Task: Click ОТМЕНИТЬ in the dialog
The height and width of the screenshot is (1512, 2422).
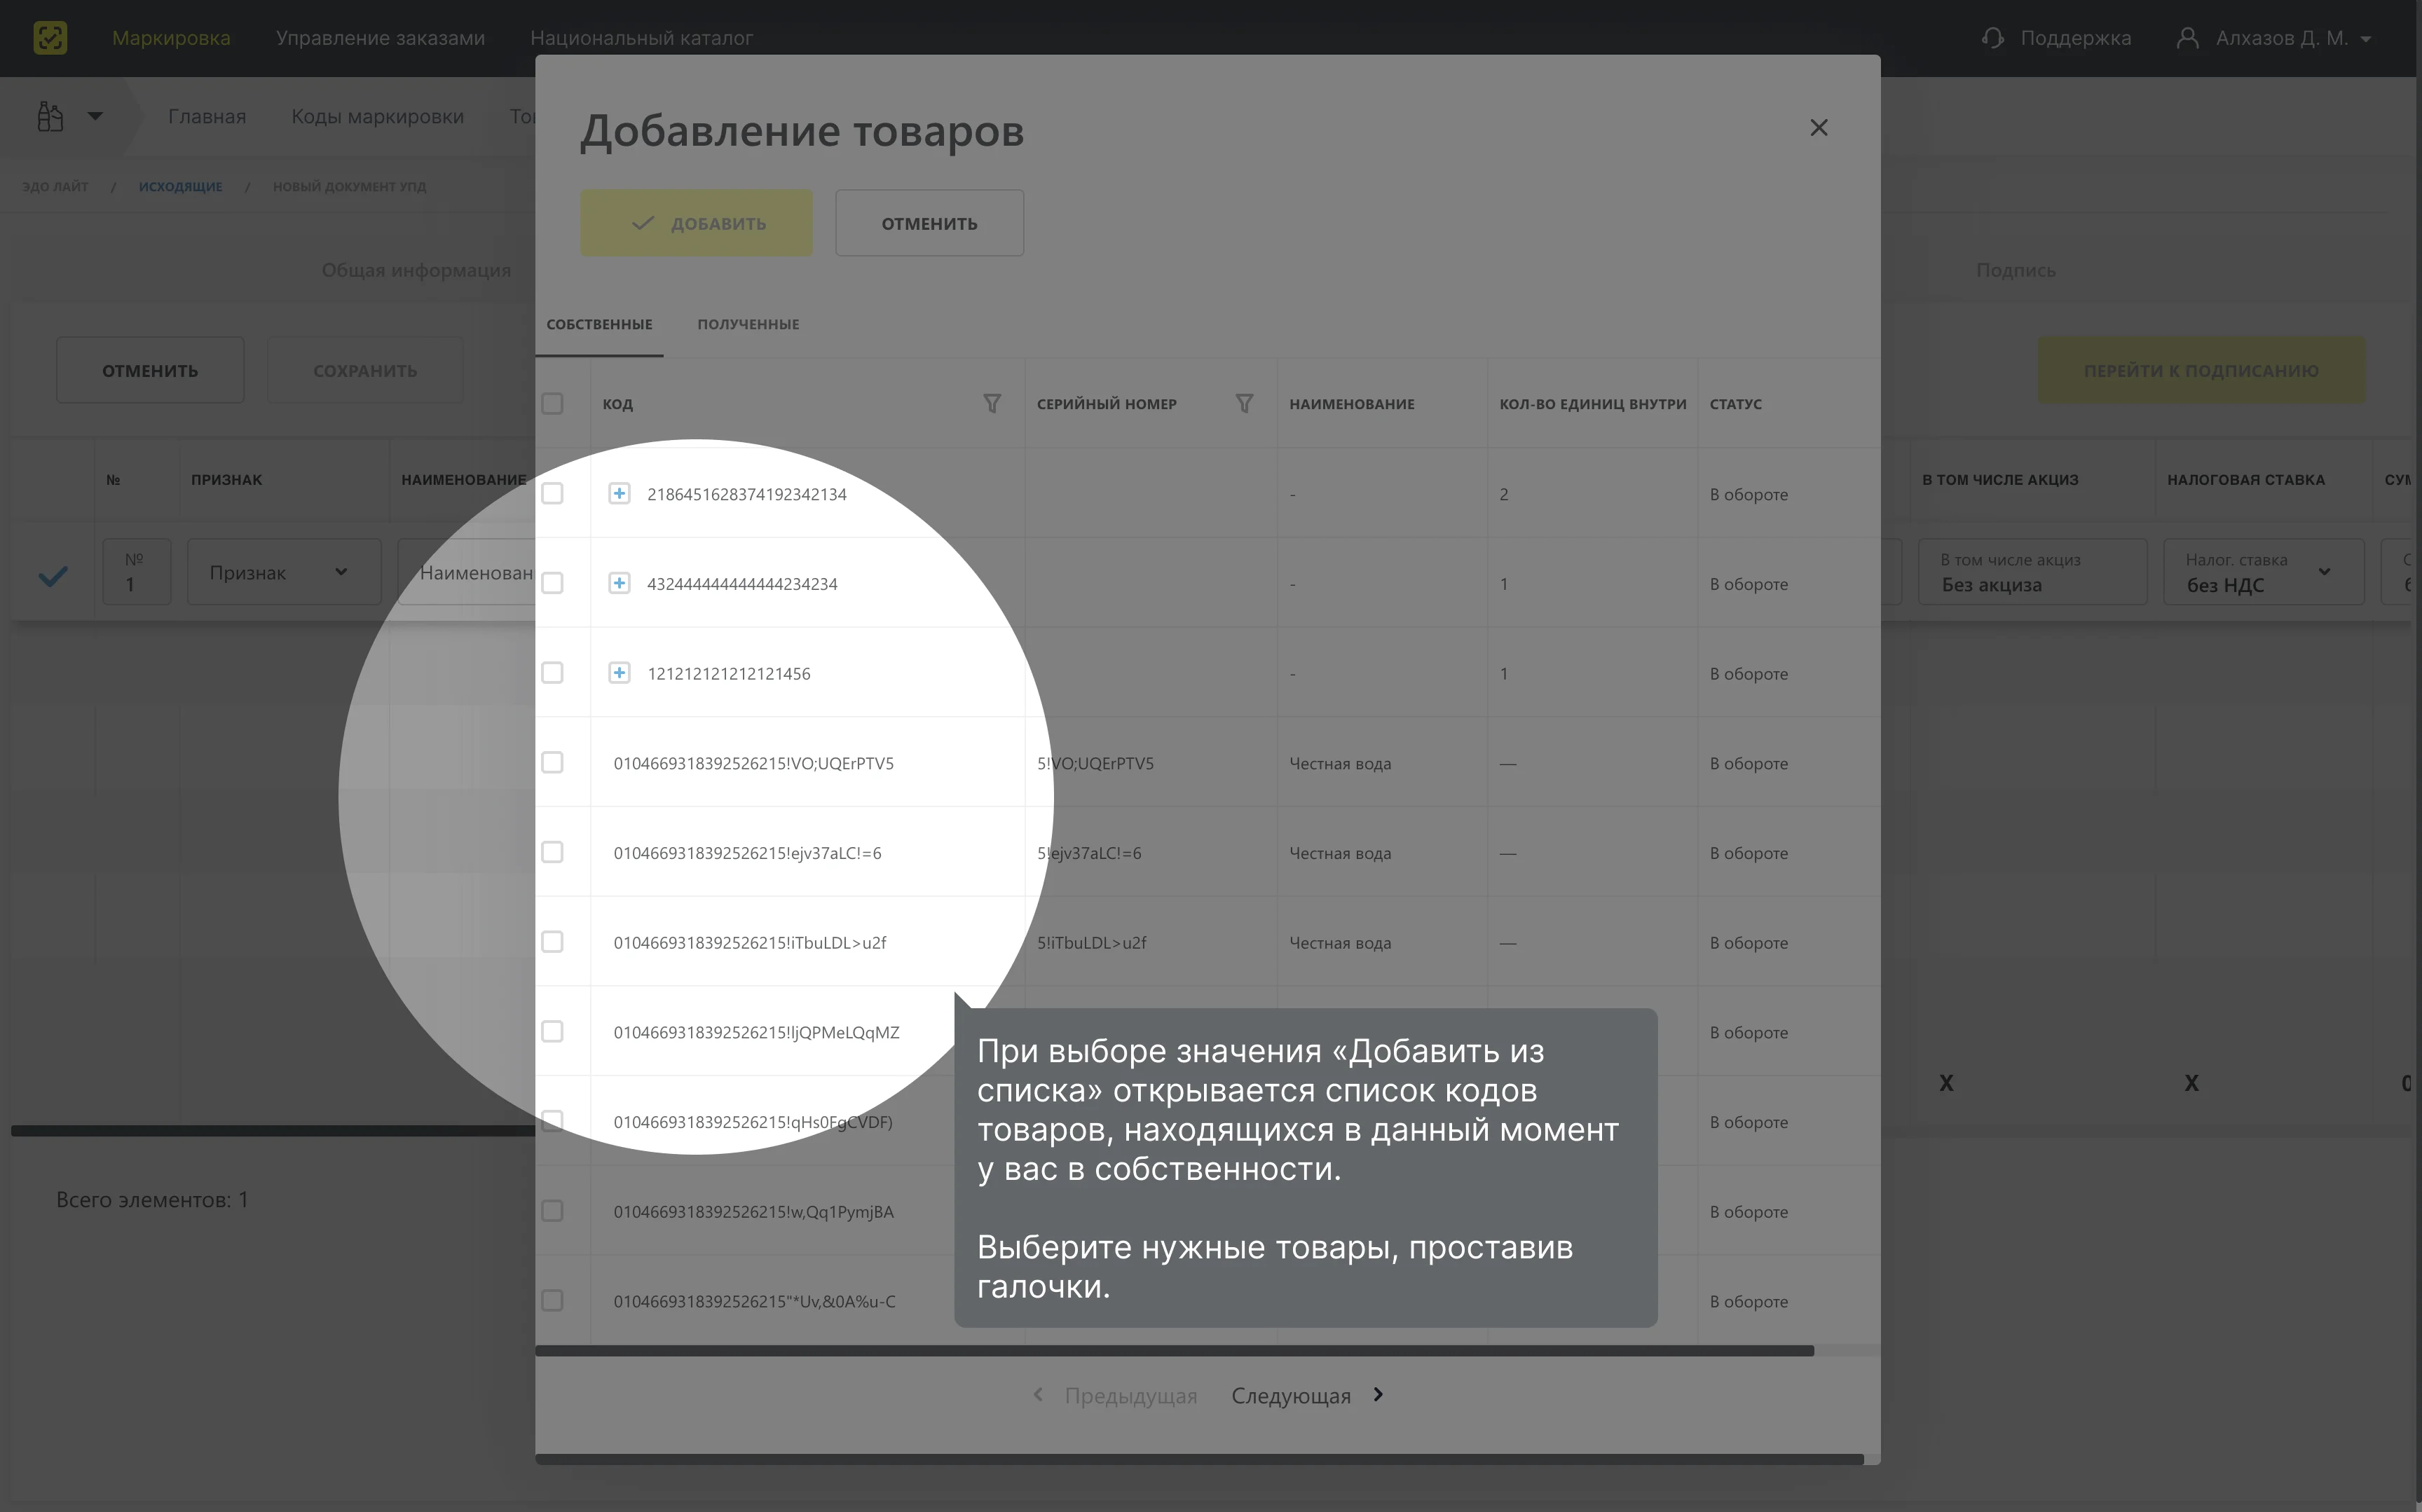Action: [x=929, y=223]
